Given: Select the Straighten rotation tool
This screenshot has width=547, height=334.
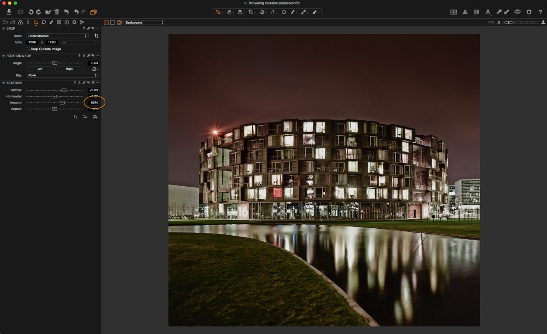Looking at the screenshot, I should [262, 12].
